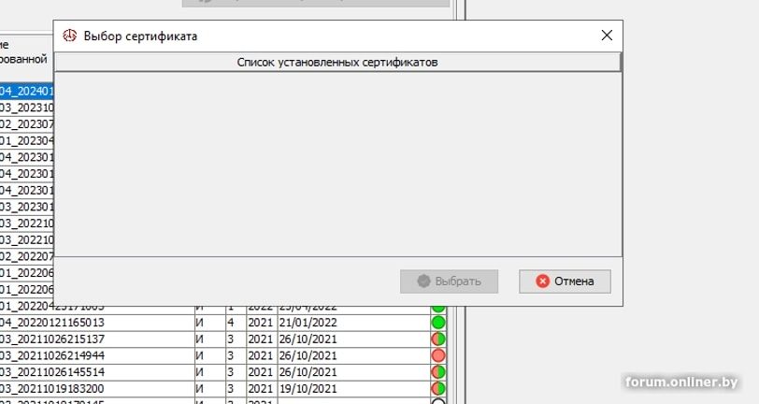Click the red X icon on Отмена

point(541,281)
